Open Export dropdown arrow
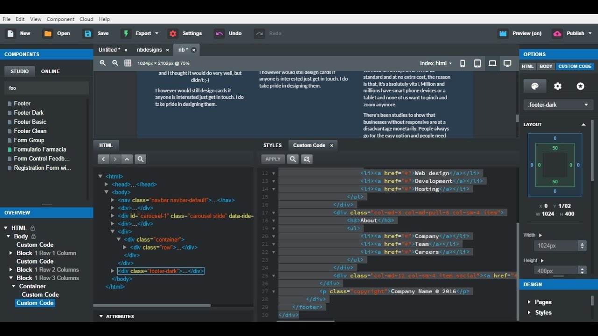This screenshot has width=598, height=336. click(x=157, y=34)
